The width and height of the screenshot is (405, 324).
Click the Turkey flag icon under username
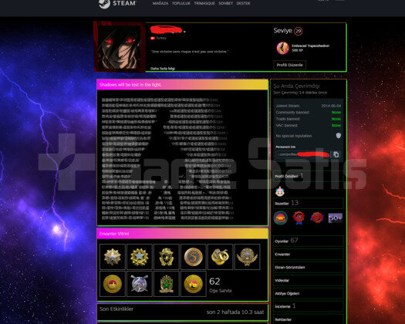pos(153,39)
